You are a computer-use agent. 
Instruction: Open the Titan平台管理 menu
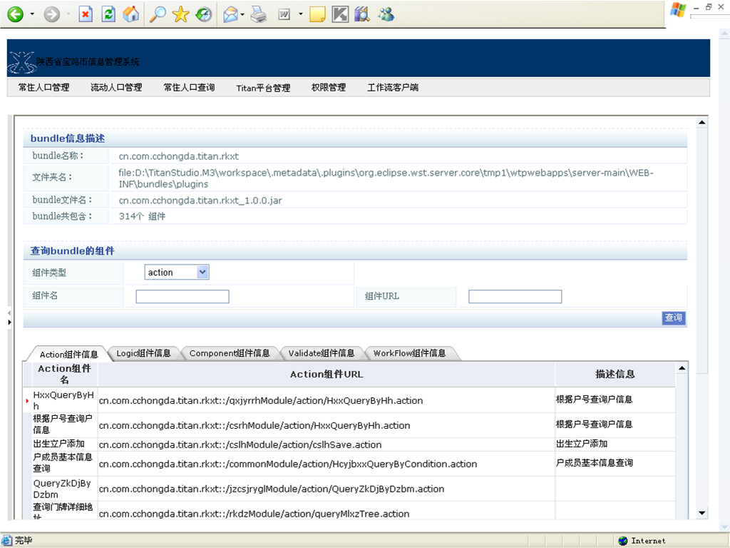(263, 88)
